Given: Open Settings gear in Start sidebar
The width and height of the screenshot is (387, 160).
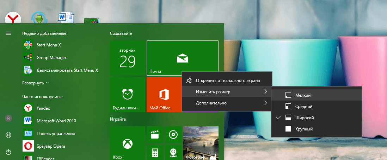Looking at the screenshot, I should pyautogui.click(x=8, y=135).
